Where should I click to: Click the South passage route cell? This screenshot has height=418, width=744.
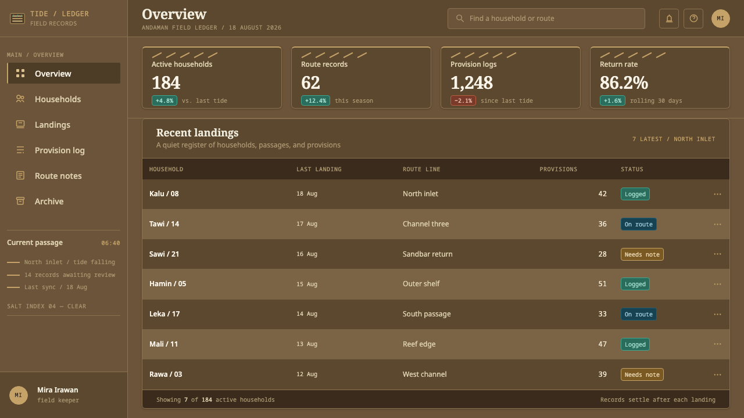427,314
